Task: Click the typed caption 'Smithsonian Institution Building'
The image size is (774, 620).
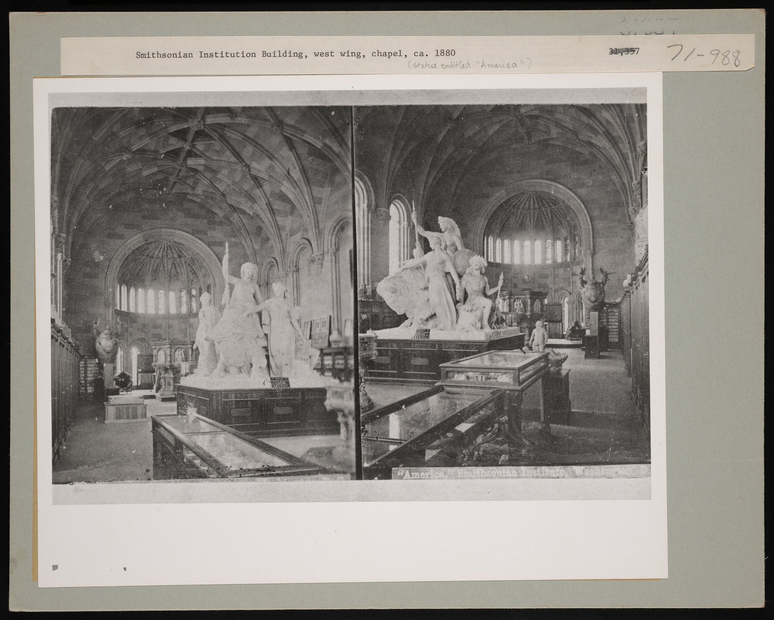Action: (219, 54)
